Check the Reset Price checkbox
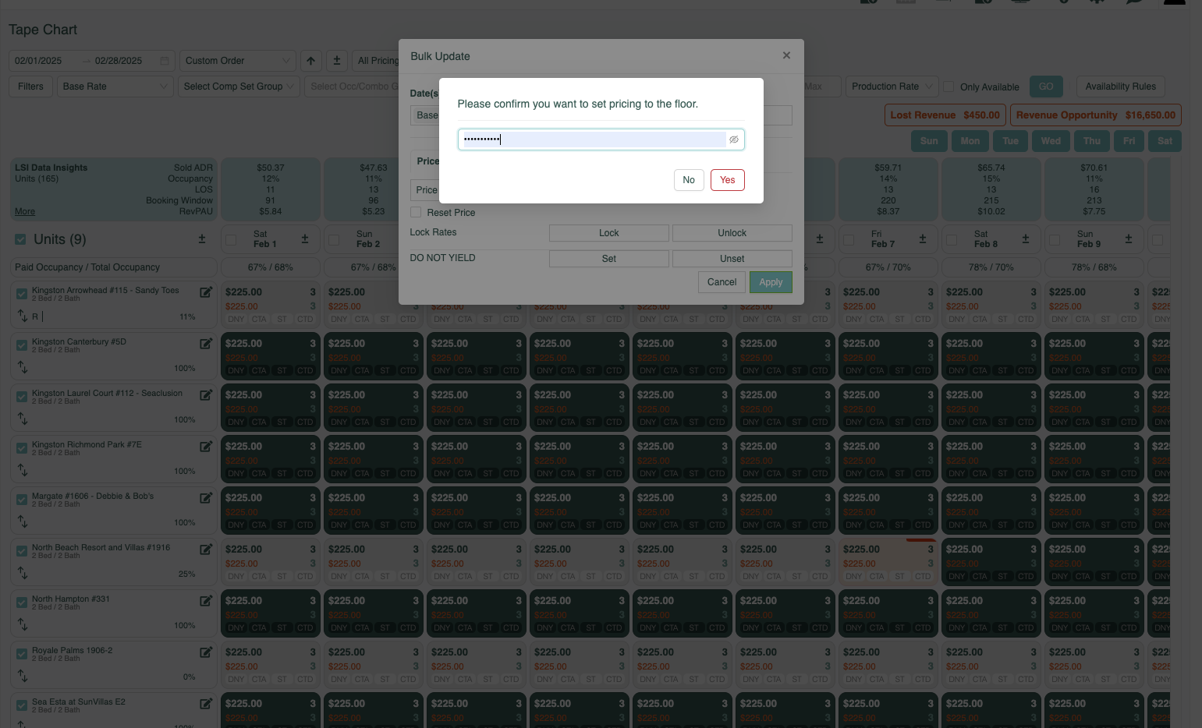 (x=416, y=212)
